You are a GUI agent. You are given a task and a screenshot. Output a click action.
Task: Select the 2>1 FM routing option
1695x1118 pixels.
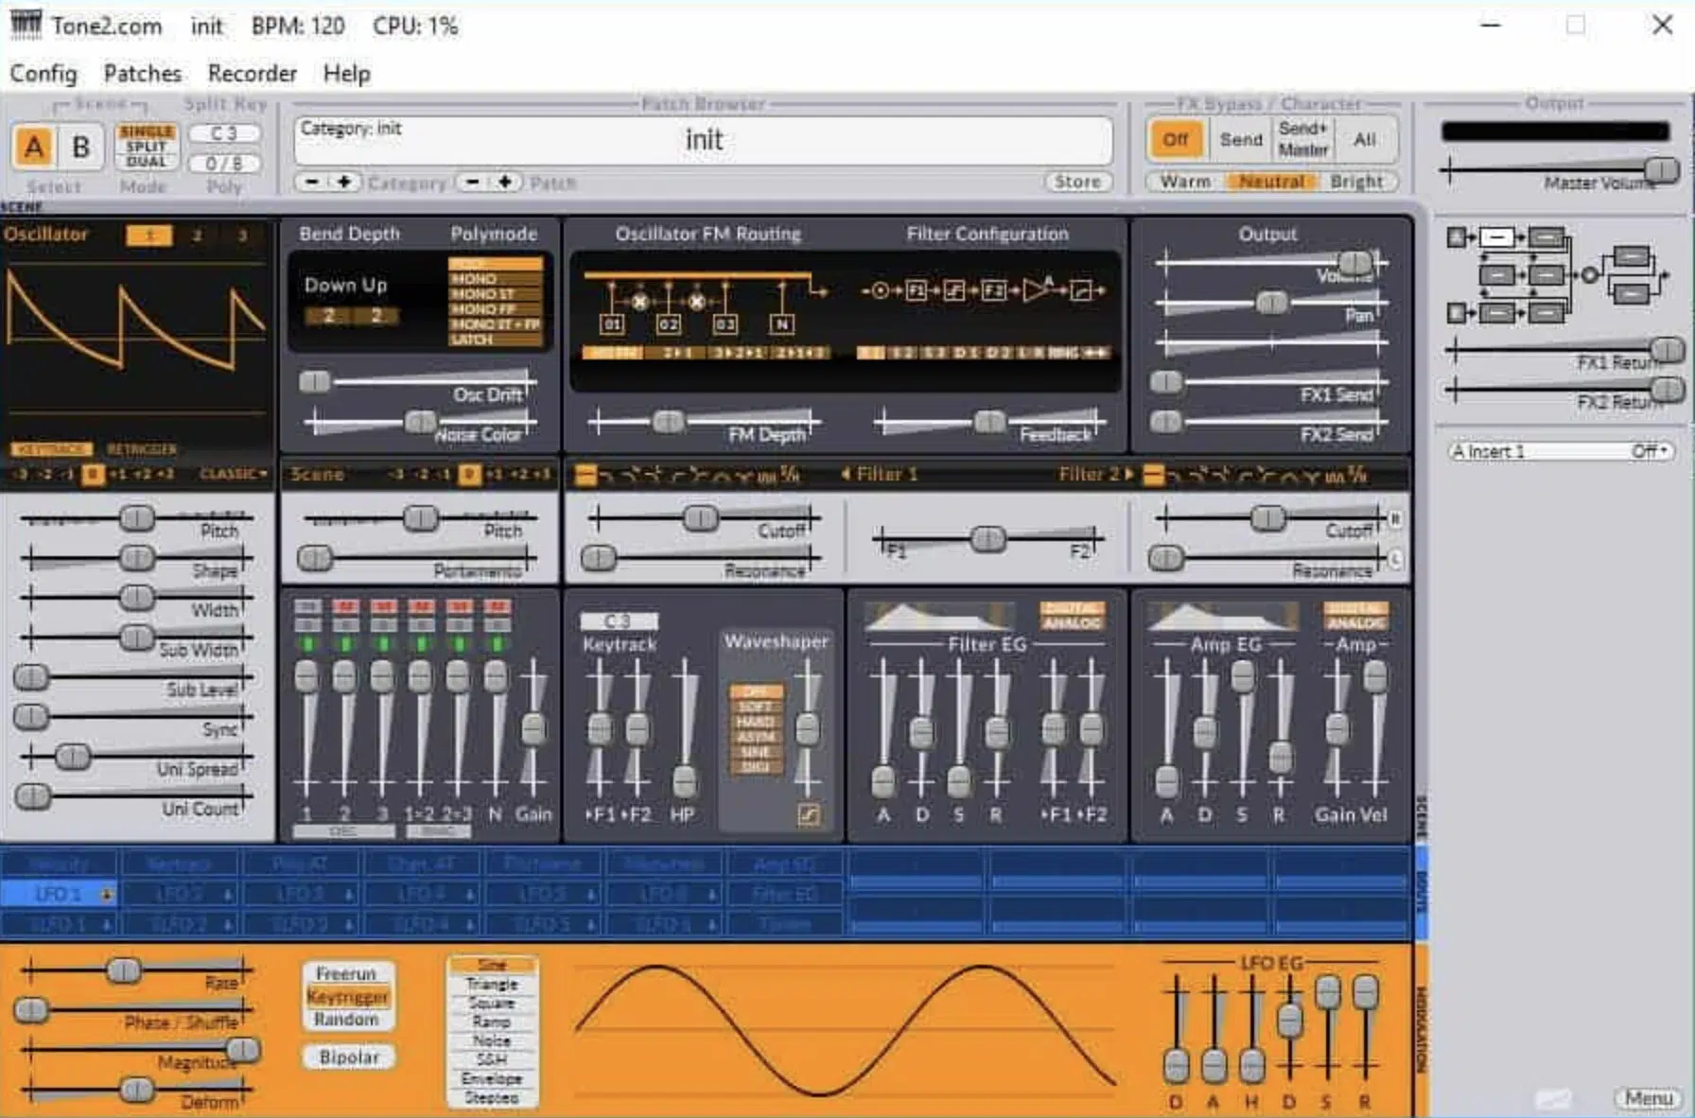(677, 353)
